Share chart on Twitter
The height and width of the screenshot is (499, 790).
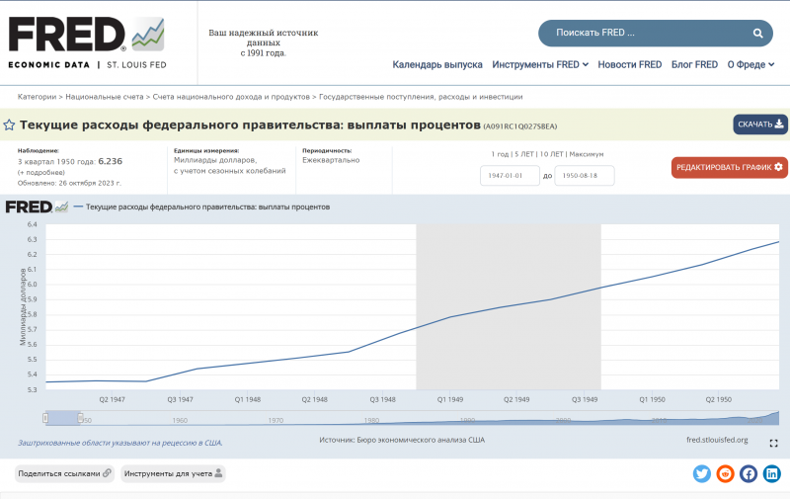pos(702,473)
